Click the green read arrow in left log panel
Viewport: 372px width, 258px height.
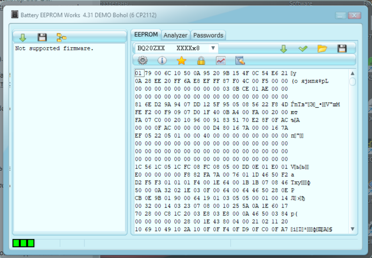(23, 37)
